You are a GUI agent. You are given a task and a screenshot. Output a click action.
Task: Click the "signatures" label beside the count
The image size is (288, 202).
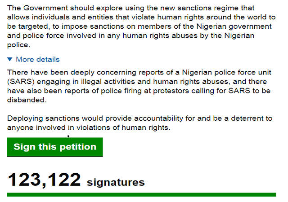116,182
